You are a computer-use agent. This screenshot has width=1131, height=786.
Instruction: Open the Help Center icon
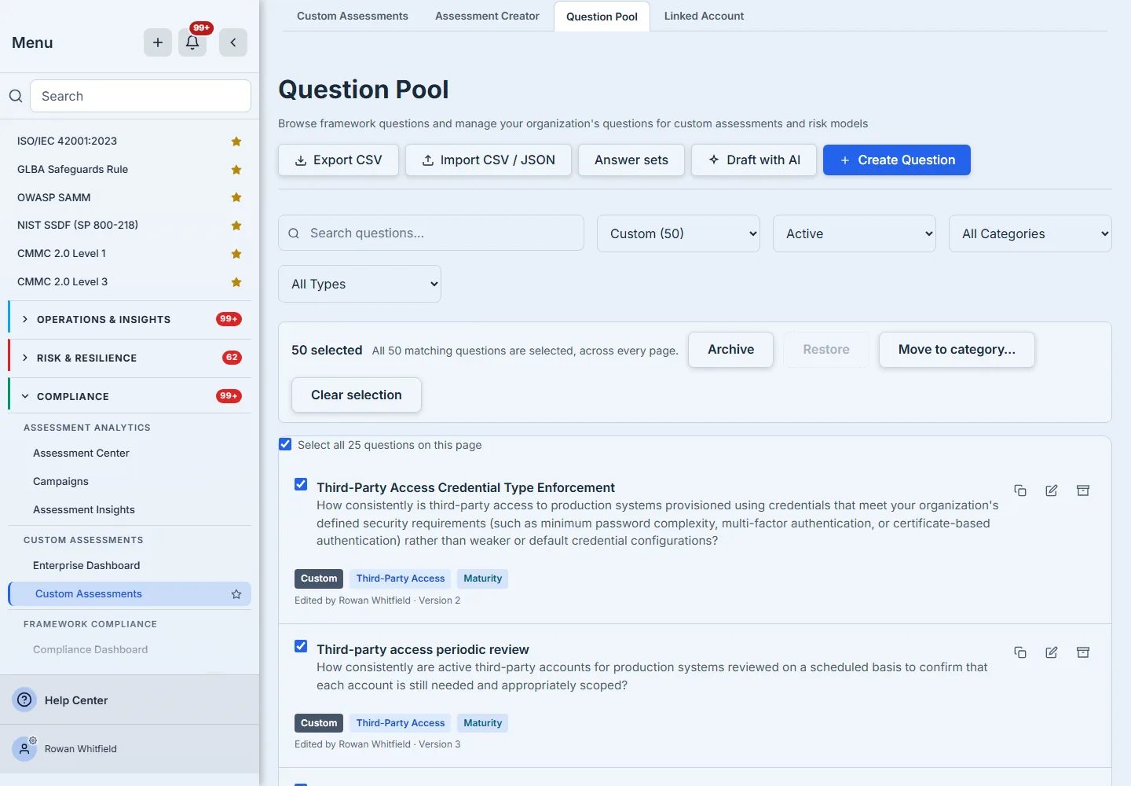point(25,700)
